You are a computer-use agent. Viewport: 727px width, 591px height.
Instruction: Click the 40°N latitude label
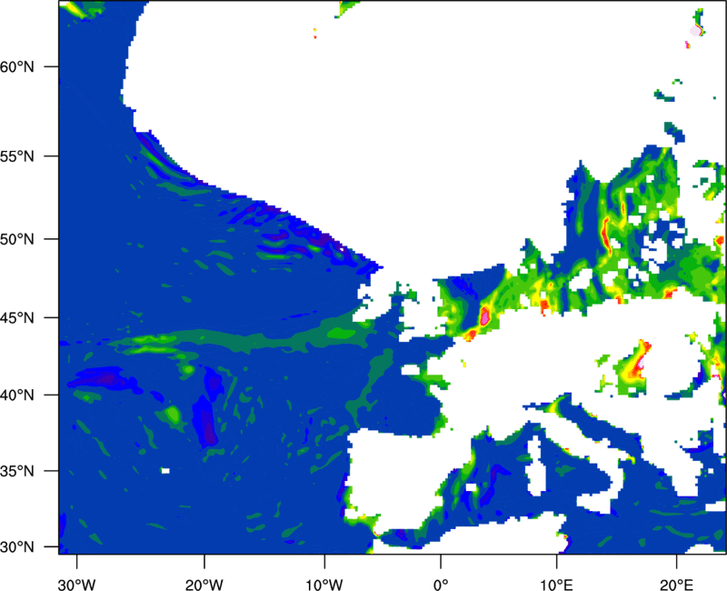[x=17, y=396]
